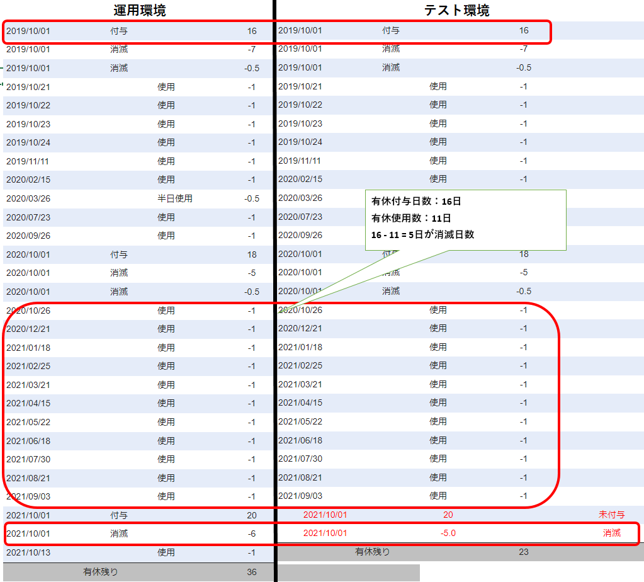644x582 pixels.
Task: Click the callout line 有休使用数：11日
Action: click(411, 219)
